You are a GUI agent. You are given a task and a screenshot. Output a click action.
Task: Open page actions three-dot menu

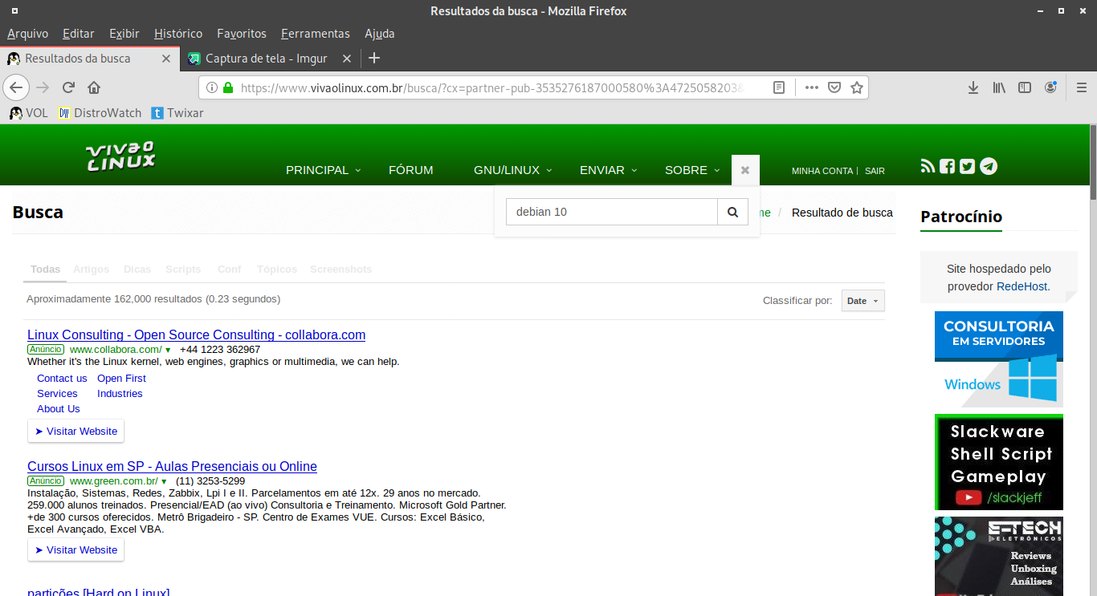tap(812, 87)
